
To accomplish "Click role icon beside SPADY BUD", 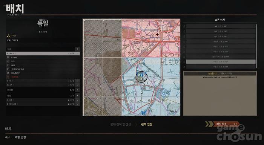I will (8, 69).
